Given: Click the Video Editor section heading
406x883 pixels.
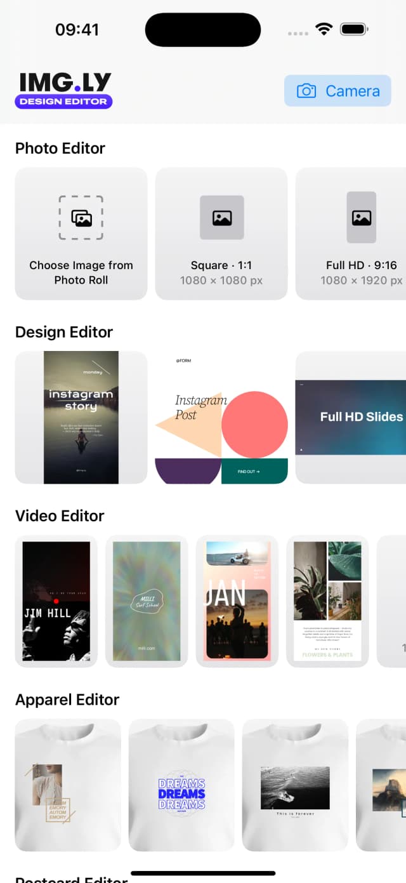Looking at the screenshot, I should click(60, 515).
